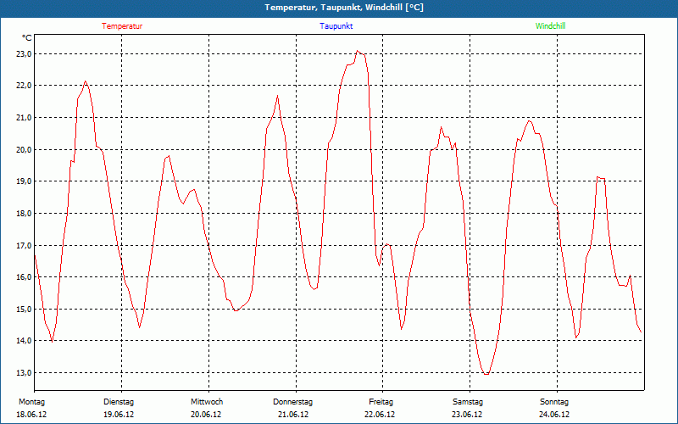Click the date 22.06.12
Viewport: 678px width, 424px height.
(380, 415)
